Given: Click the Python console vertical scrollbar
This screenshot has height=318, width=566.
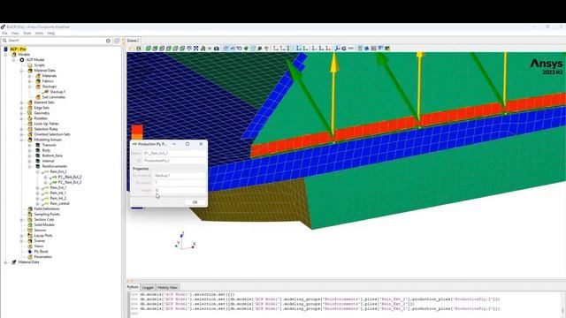Looking at the screenshot, I should [563, 304].
